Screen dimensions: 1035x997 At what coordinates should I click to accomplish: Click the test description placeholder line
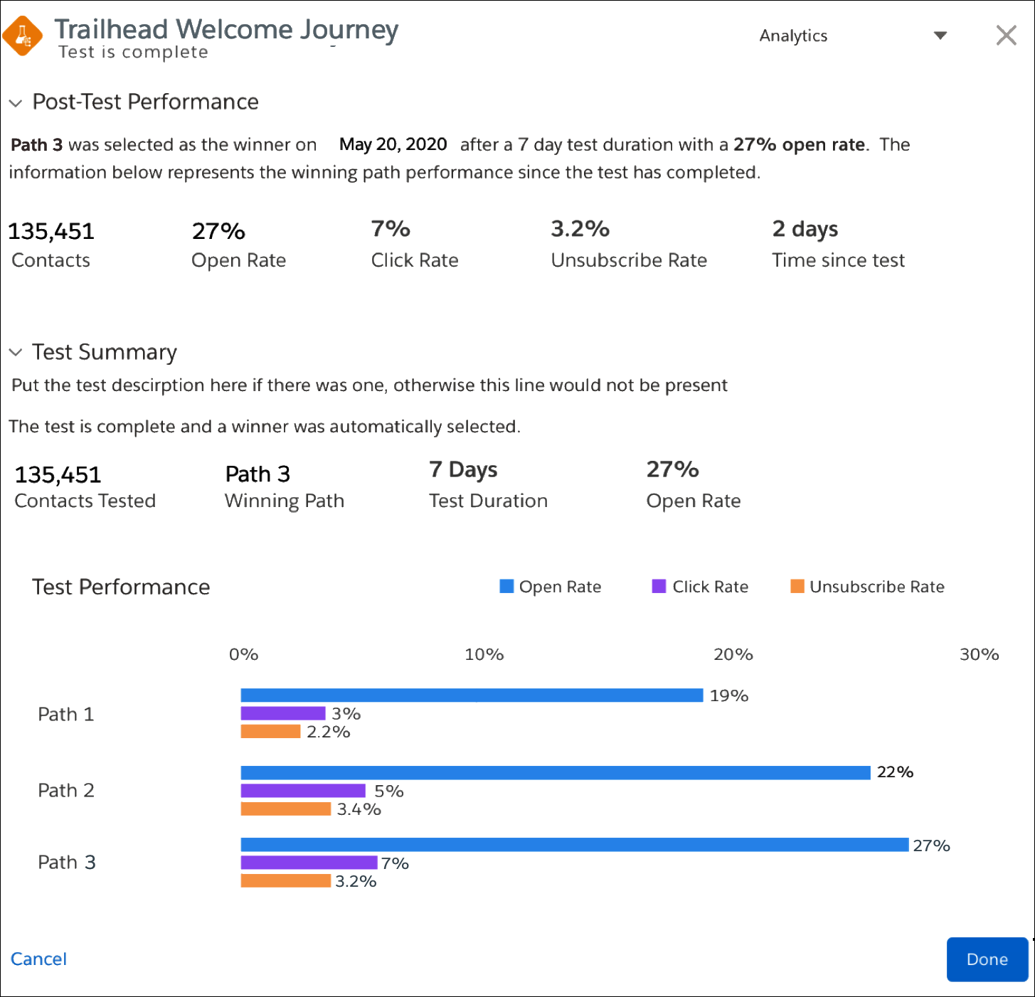click(x=370, y=385)
